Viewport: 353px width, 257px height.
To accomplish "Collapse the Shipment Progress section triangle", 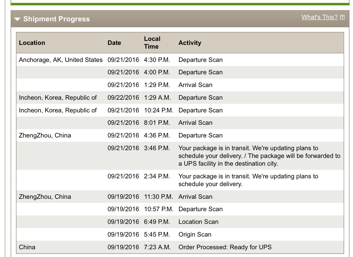I will [x=17, y=19].
